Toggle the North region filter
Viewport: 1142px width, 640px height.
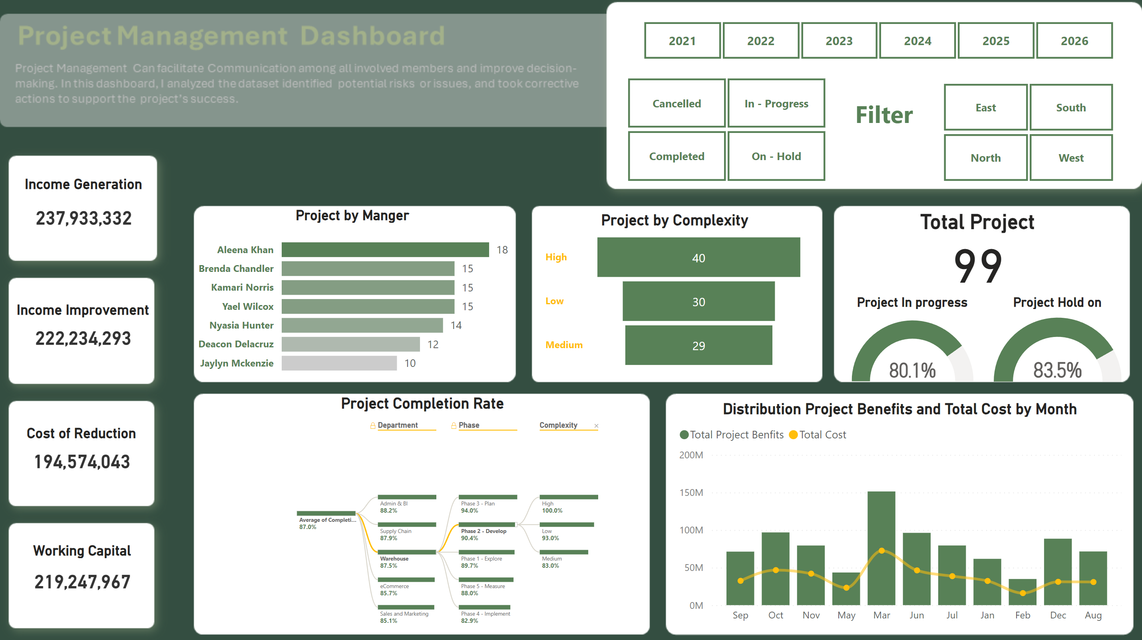coord(985,158)
